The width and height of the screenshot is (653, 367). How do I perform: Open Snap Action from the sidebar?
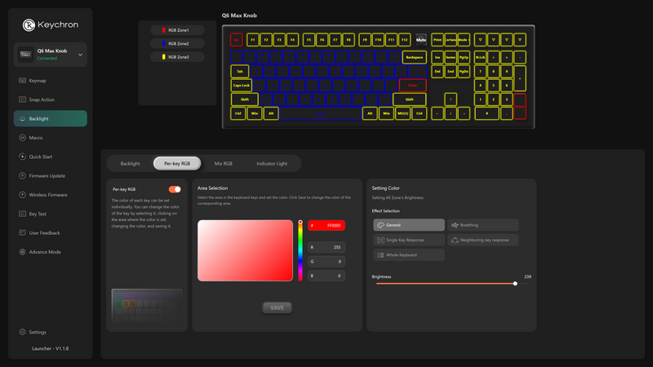(x=50, y=99)
